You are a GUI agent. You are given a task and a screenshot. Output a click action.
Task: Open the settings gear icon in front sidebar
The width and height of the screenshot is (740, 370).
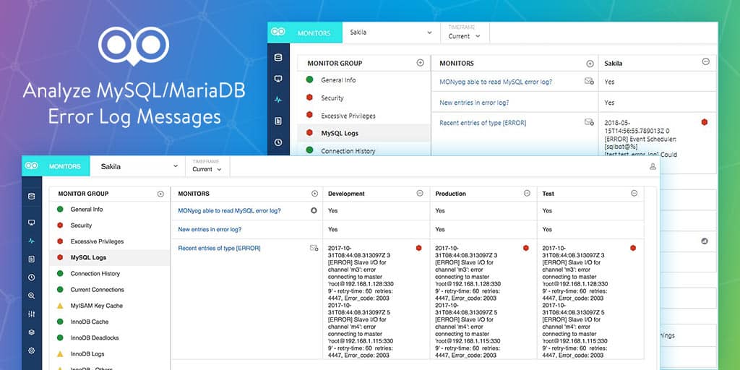[x=32, y=350]
